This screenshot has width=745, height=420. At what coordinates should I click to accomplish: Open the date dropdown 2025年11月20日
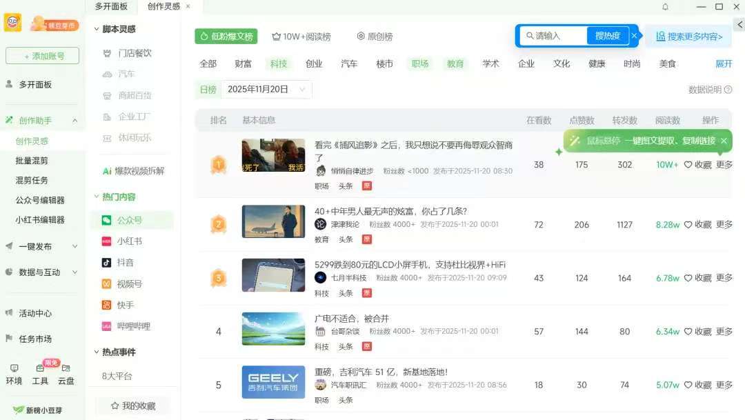pyautogui.click(x=266, y=90)
